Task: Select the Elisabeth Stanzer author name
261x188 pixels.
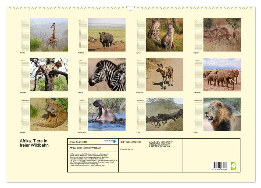Action: coord(127,149)
